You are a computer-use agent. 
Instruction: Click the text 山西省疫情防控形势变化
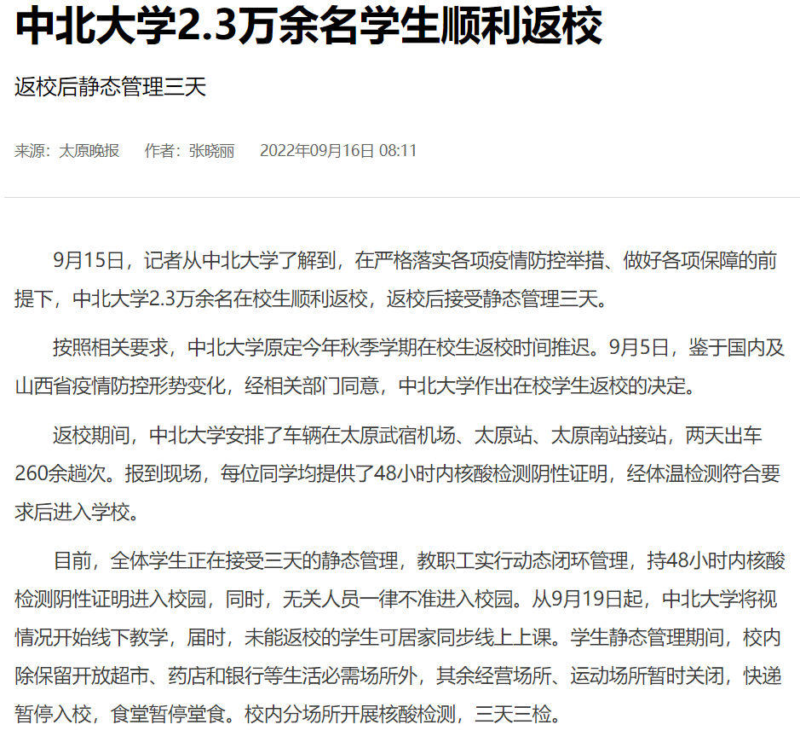[120, 386]
